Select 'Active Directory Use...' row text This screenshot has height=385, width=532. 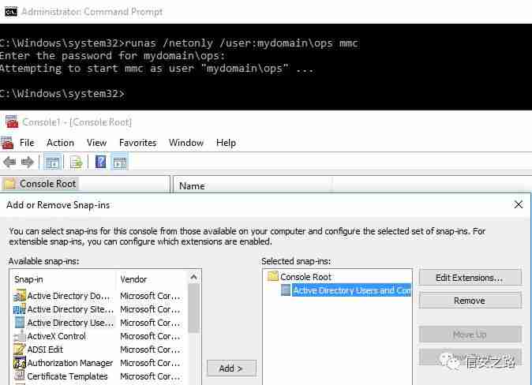(70, 323)
